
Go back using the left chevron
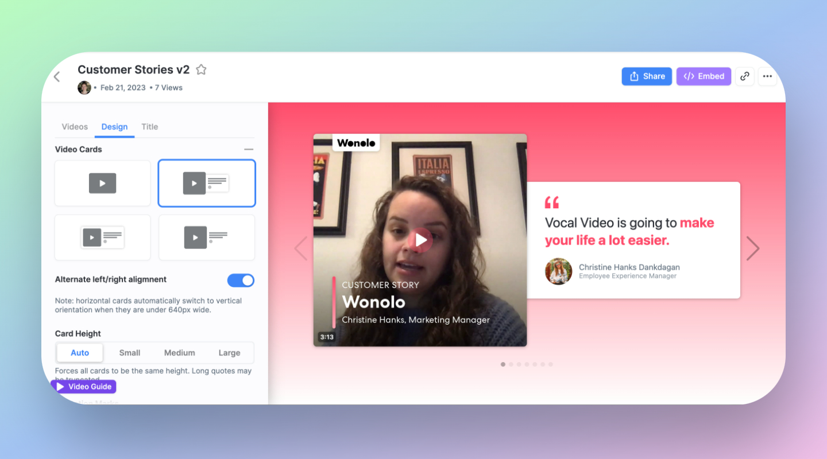(x=57, y=77)
